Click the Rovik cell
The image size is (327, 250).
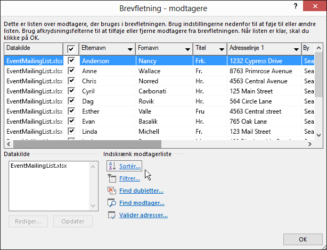(165, 101)
